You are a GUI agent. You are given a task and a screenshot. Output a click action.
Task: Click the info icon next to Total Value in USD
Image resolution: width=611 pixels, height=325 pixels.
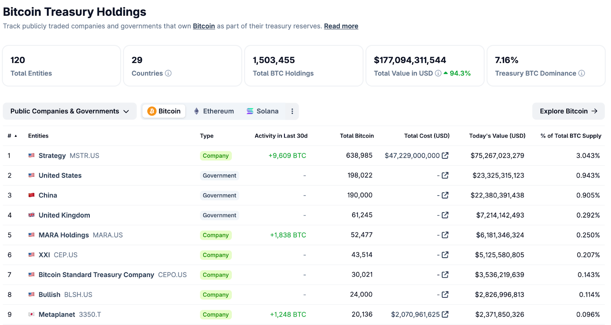point(438,73)
